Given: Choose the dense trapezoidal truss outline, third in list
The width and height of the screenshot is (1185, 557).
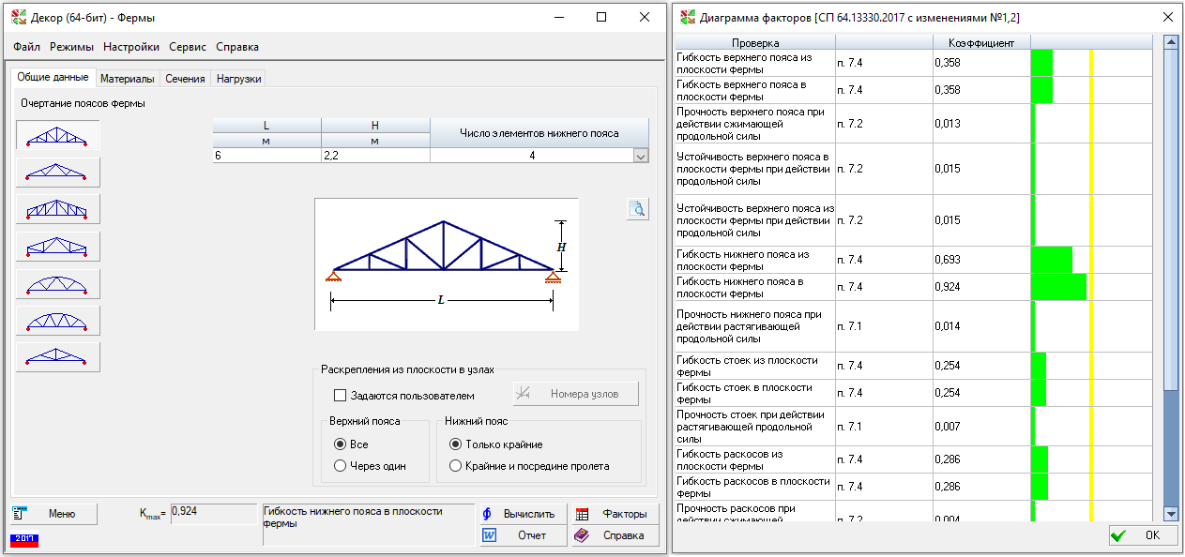Looking at the screenshot, I should 58,209.
